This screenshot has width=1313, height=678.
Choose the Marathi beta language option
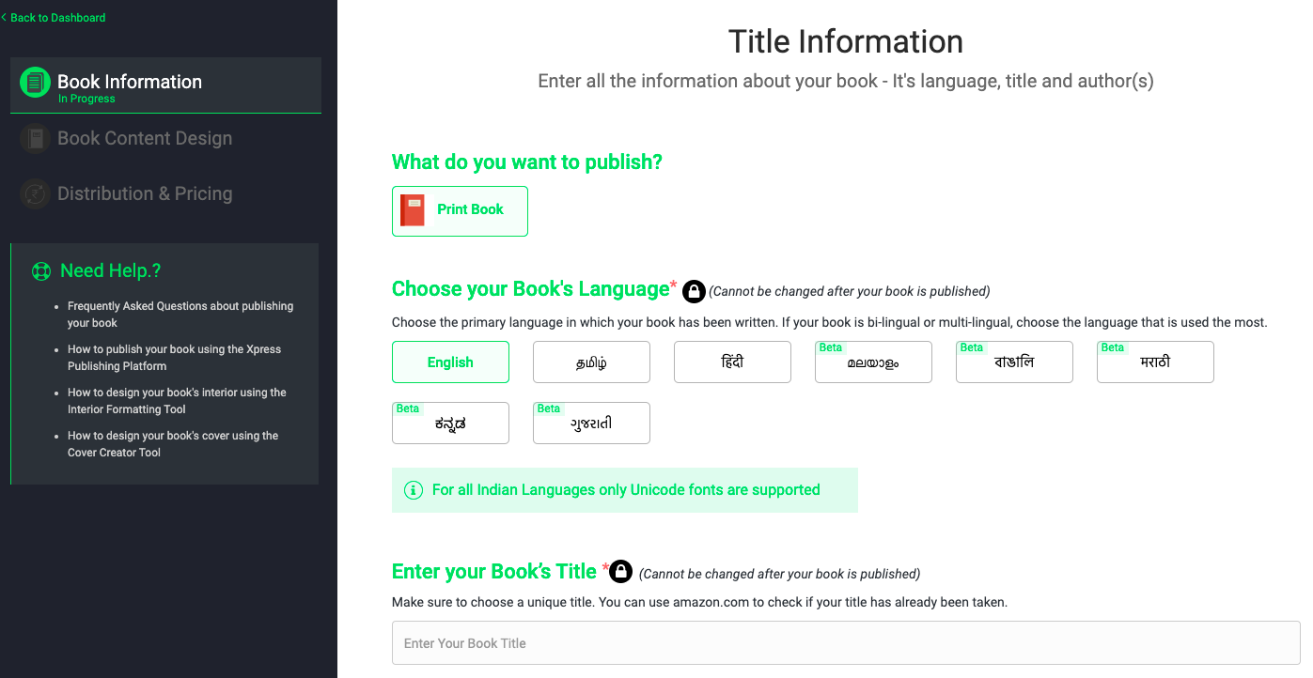pos(1155,362)
